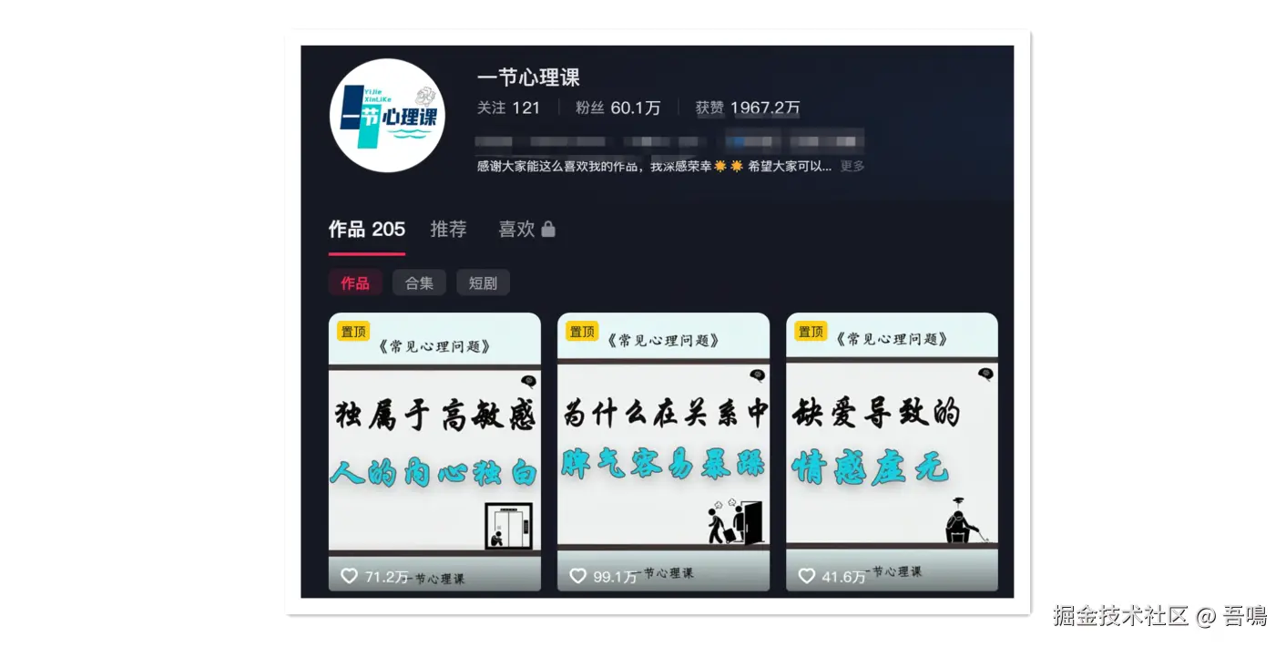Screen dimensions: 1286x647
Task: Open the 喜欢 tab
Action: coord(516,230)
